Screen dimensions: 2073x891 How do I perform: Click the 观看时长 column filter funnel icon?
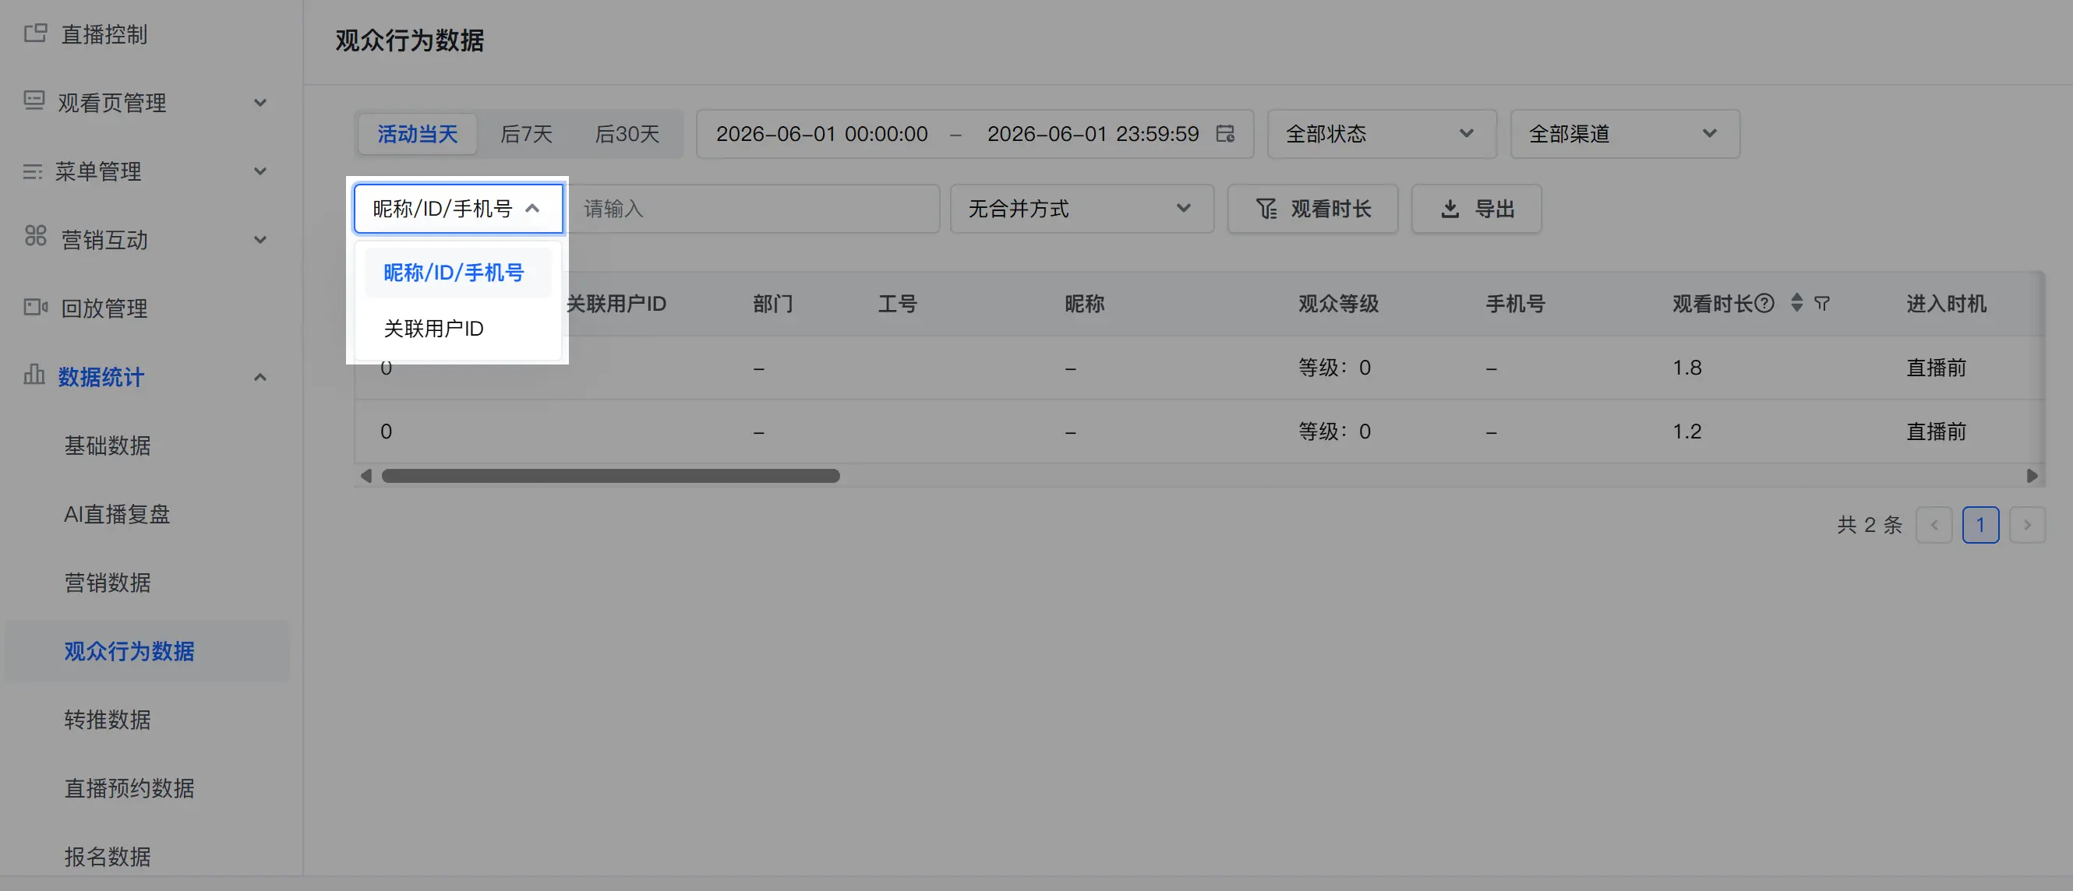[x=1822, y=303]
